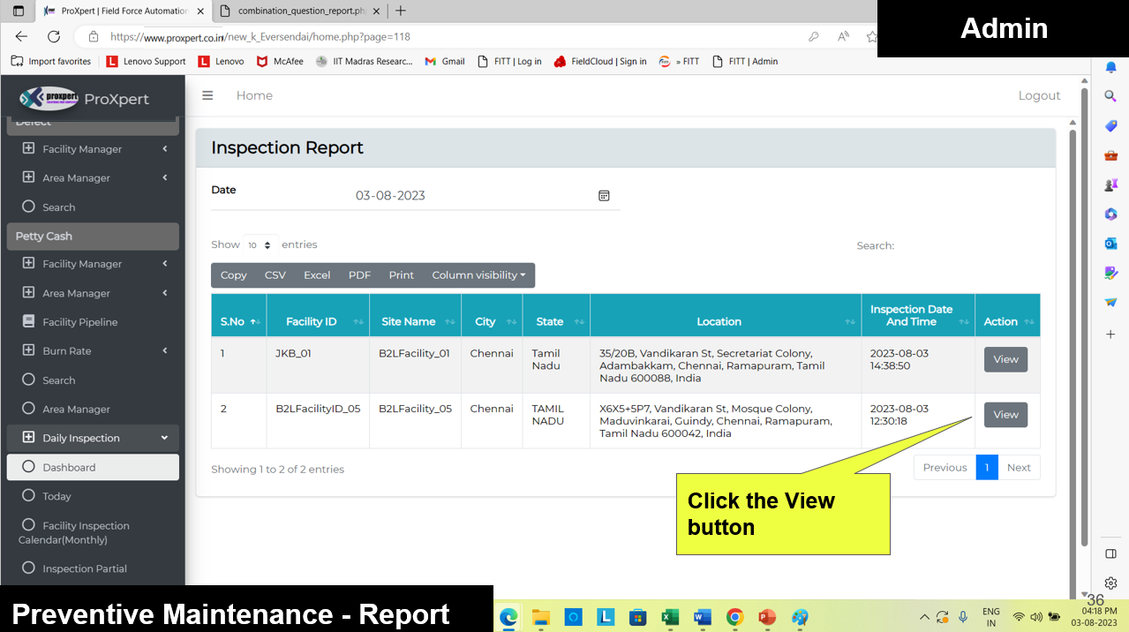Expand the Column visibility dropdown
Viewport: 1129px width, 632px height.
[x=478, y=275]
